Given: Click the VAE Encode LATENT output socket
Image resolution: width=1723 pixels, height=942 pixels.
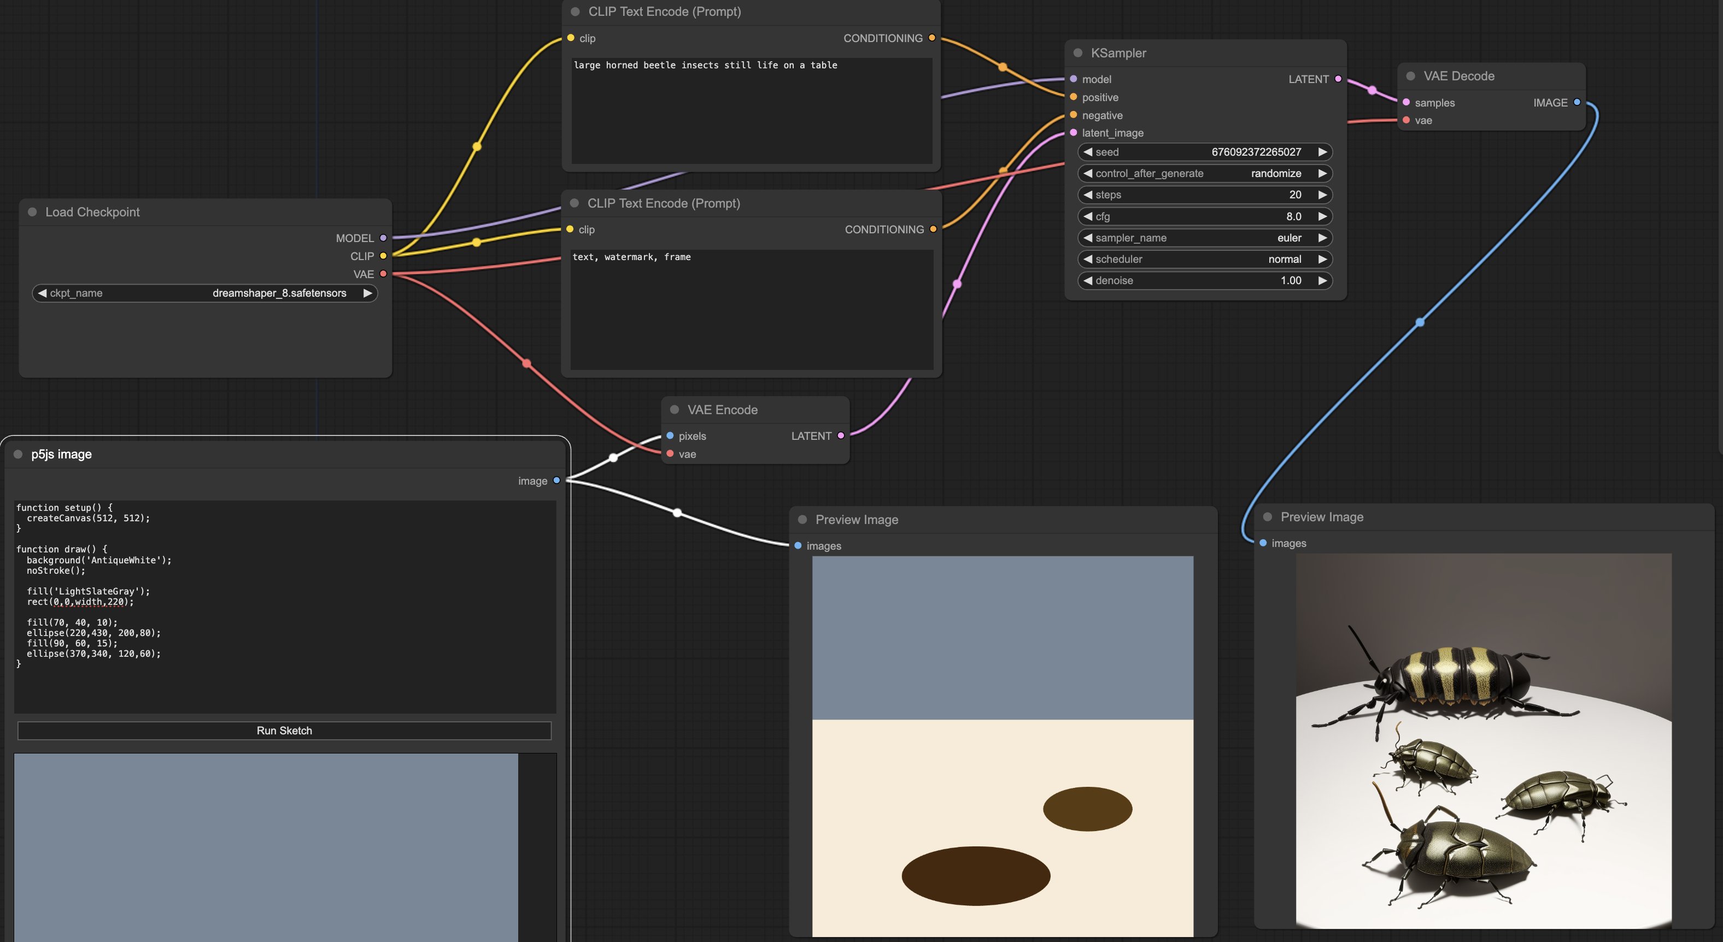Looking at the screenshot, I should pos(841,436).
